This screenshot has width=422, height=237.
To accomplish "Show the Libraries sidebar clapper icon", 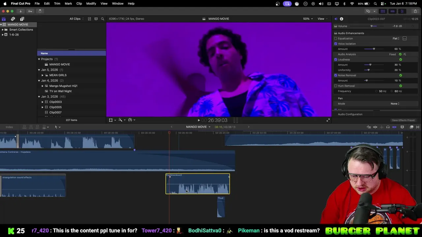I will point(4,19).
